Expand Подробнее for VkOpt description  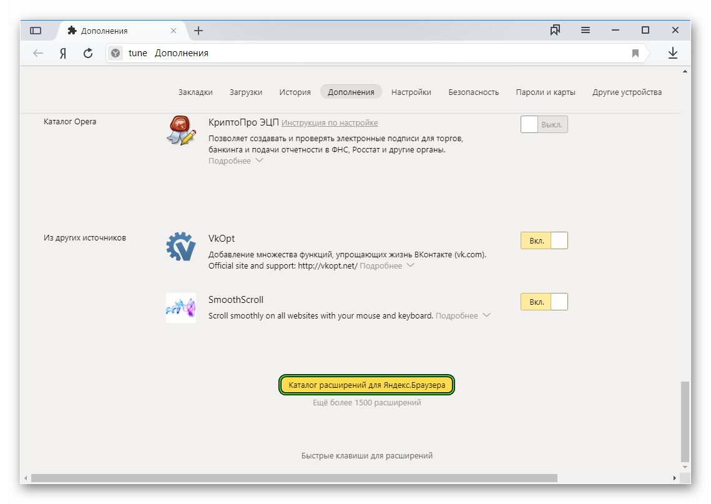pyautogui.click(x=387, y=266)
